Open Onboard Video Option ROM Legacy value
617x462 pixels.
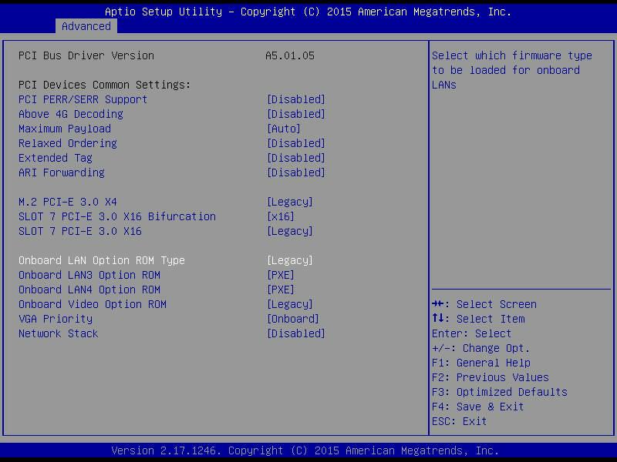(289, 304)
